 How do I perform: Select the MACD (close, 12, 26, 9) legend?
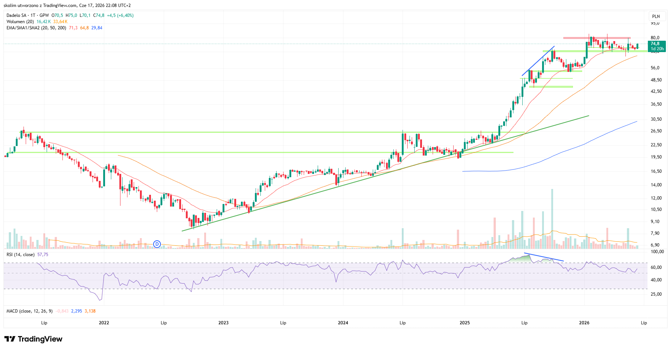(29, 311)
